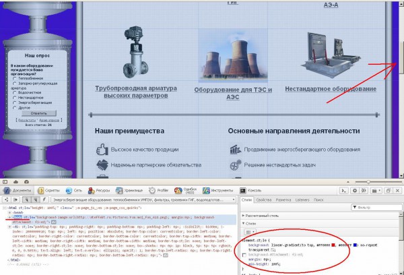404x275 pixels.
Task: Expand the Рассчитанный стиль section
Action: click(261, 216)
